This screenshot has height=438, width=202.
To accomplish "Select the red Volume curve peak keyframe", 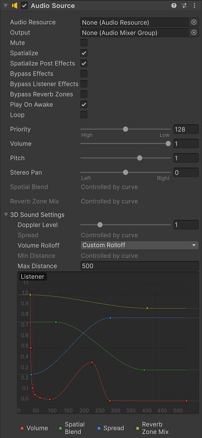I will [x=92, y=362].
